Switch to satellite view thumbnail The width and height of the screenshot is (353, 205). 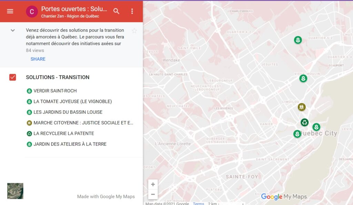(x=15, y=191)
